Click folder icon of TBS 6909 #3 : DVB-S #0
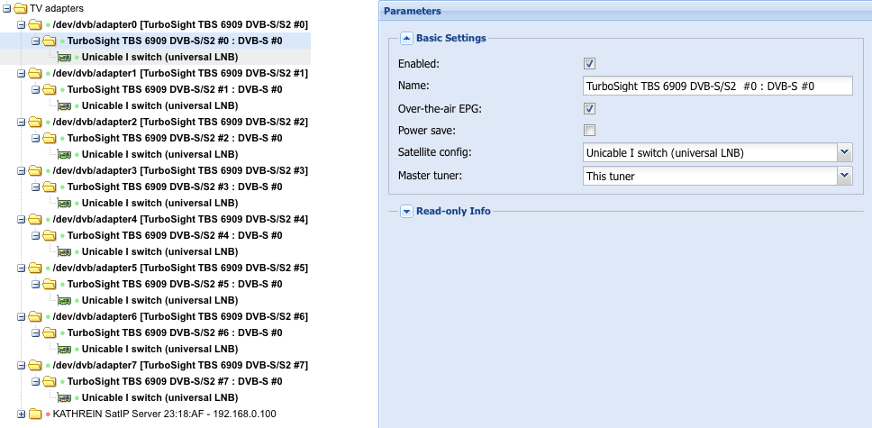Viewport: 872px width, 428px height. coord(50,187)
